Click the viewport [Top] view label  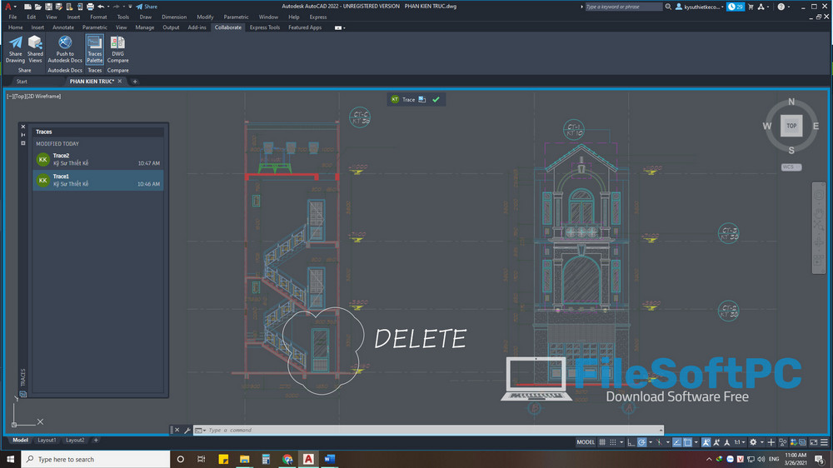(x=20, y=96)
